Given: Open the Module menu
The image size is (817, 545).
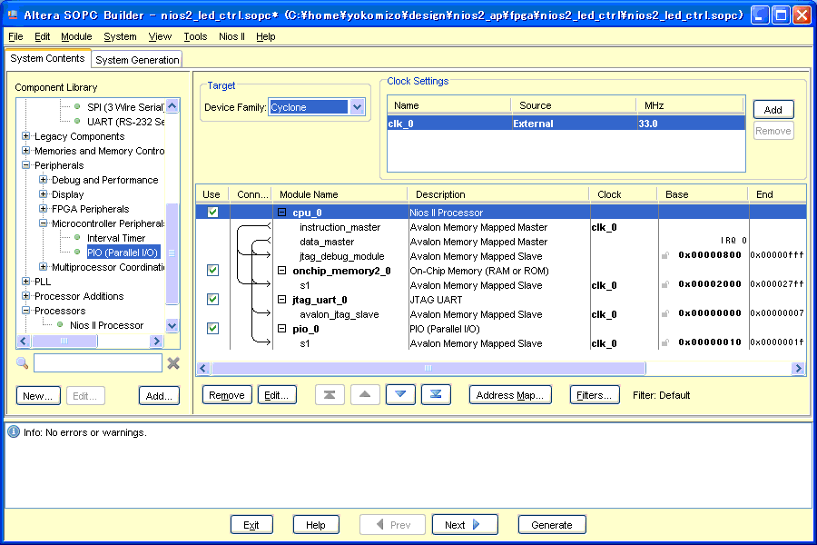Looking at the screenshot, I should pos(76,36).
